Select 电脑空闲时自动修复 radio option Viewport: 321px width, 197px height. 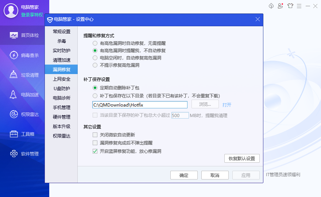(x=95, y=58)
